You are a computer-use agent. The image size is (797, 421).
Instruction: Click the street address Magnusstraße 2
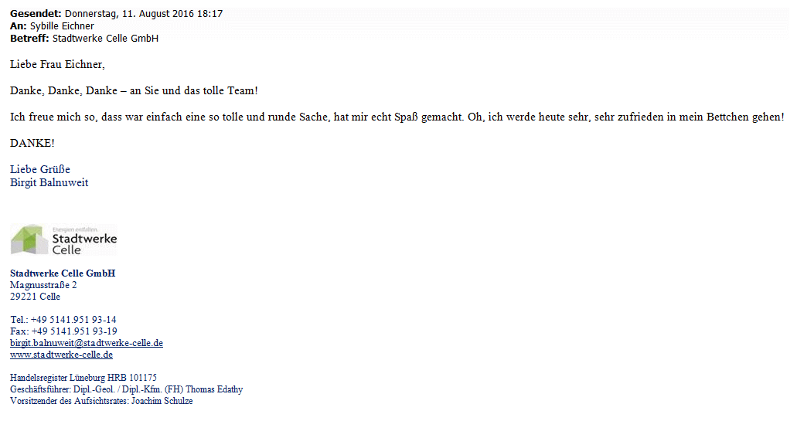point(43,285)
